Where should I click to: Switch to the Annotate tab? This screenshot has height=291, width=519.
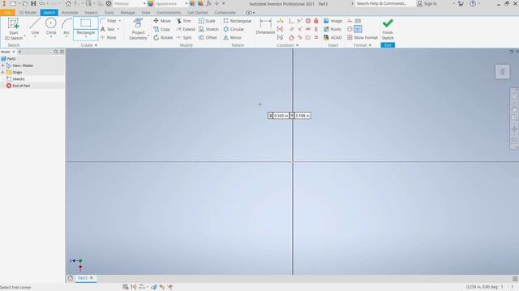click(x=70, y=13)
